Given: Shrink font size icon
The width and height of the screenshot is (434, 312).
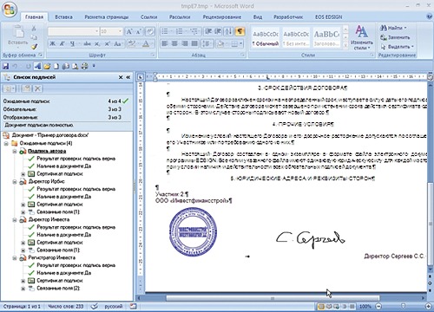Looking at the screenshot, I should 139,31.
